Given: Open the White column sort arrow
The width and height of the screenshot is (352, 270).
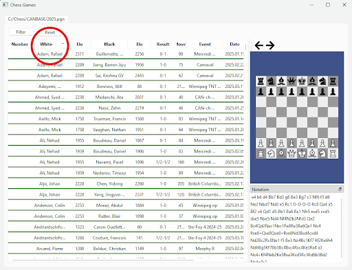Looking at the screenshot, I should pyautogui.click(x=63, y=43).
